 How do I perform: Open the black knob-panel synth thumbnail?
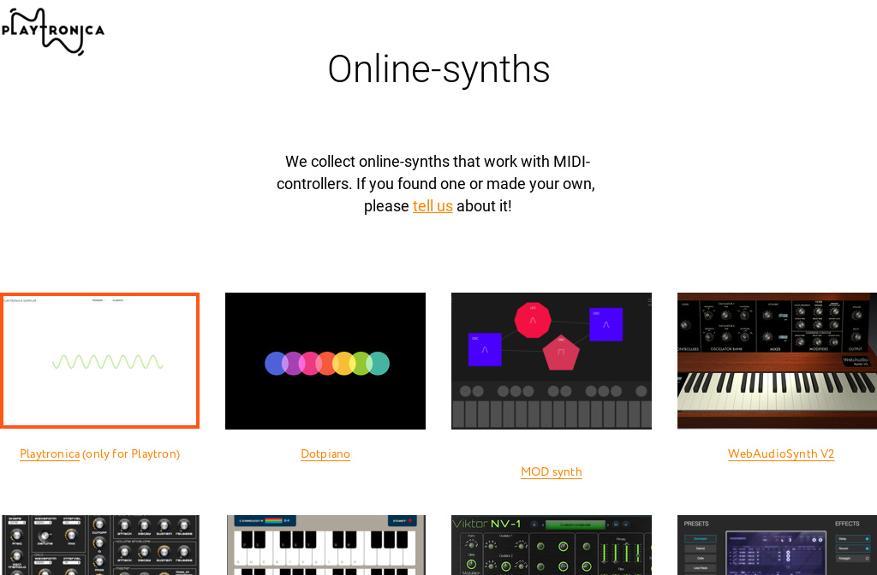pyautogui.click(x=99, y=545)
